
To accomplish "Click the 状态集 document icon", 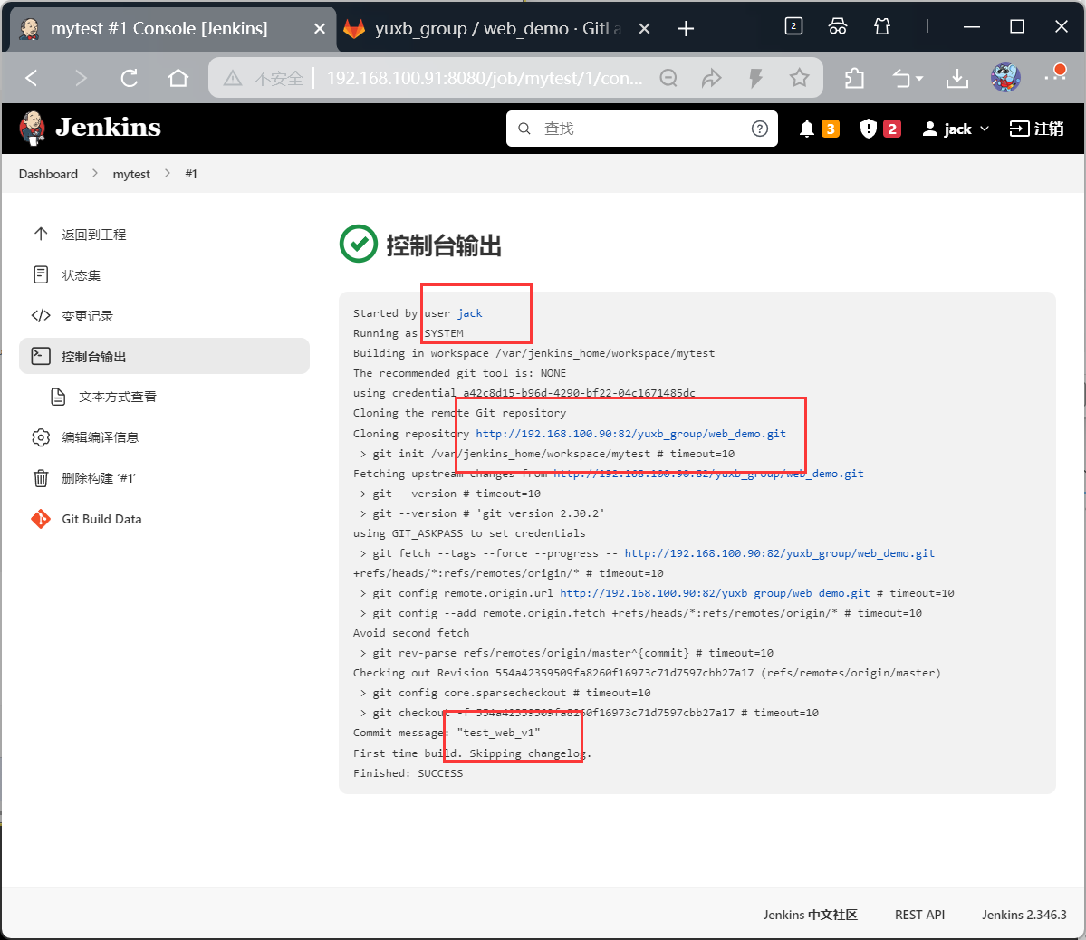I will coord(41,274).
